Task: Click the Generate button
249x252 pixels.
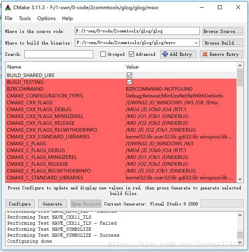Action: click(52, 204)
